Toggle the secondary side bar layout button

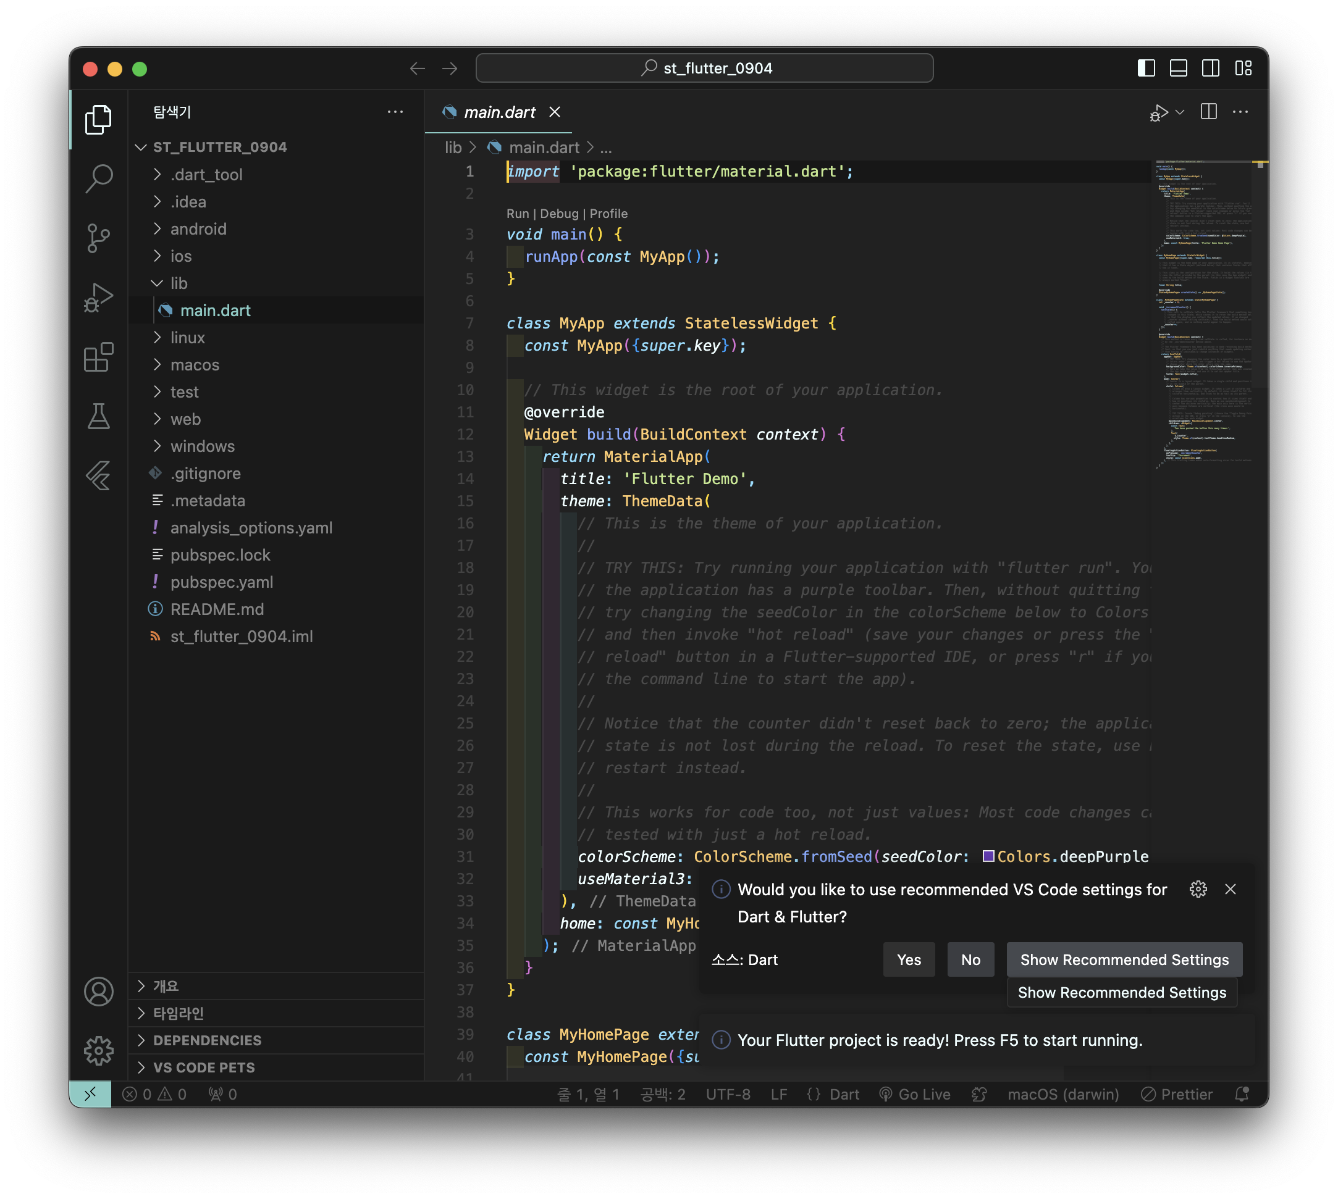pyautogui.click(x=1211, y=69)
